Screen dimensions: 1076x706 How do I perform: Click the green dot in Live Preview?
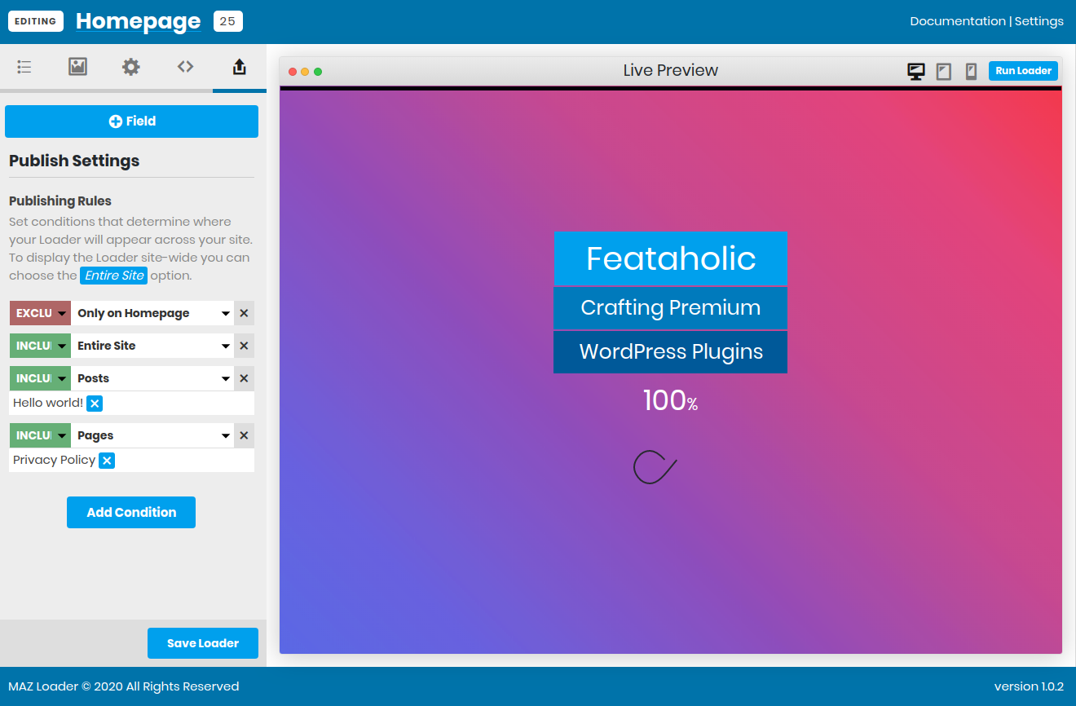318,72
